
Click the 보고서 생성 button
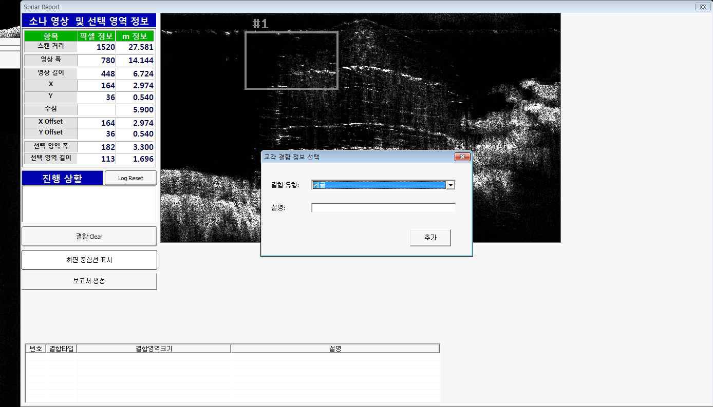[x=89, y=281]
